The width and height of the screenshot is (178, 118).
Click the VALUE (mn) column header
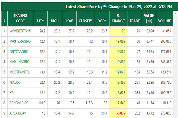pyautogui.click(x=149, y=18)
